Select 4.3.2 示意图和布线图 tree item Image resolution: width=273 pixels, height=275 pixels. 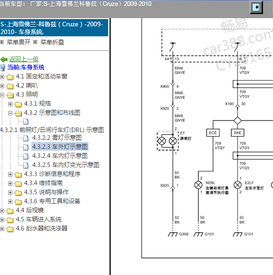[x=52, y=113]
